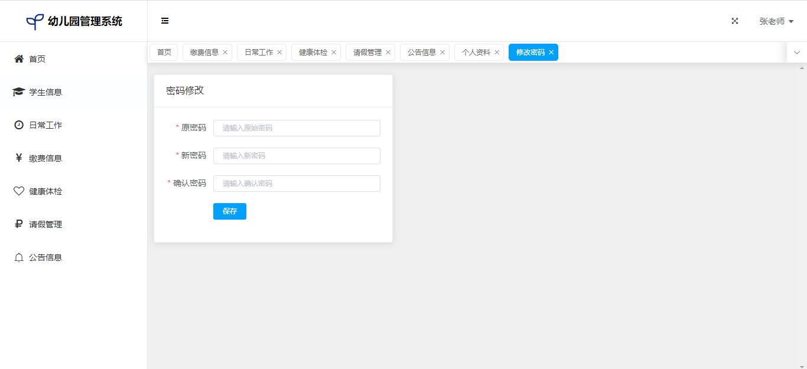
Task: Focus the 新密码 input field
Action: 297,156
